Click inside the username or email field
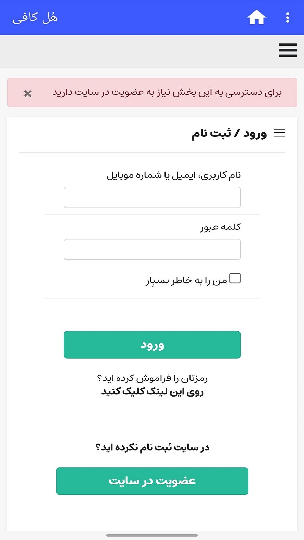The image size is (304, 540). (152, 197)
